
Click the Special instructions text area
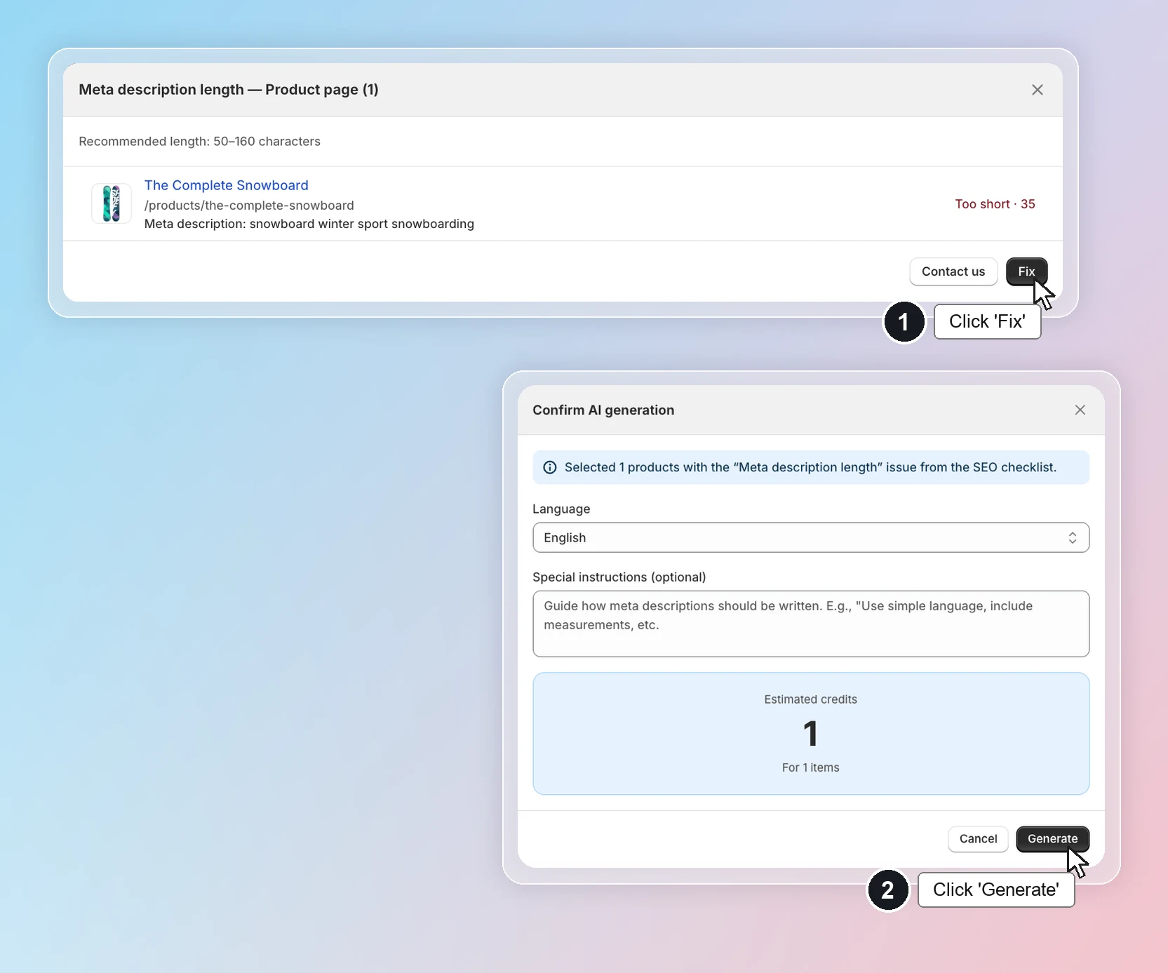point(811,624)
